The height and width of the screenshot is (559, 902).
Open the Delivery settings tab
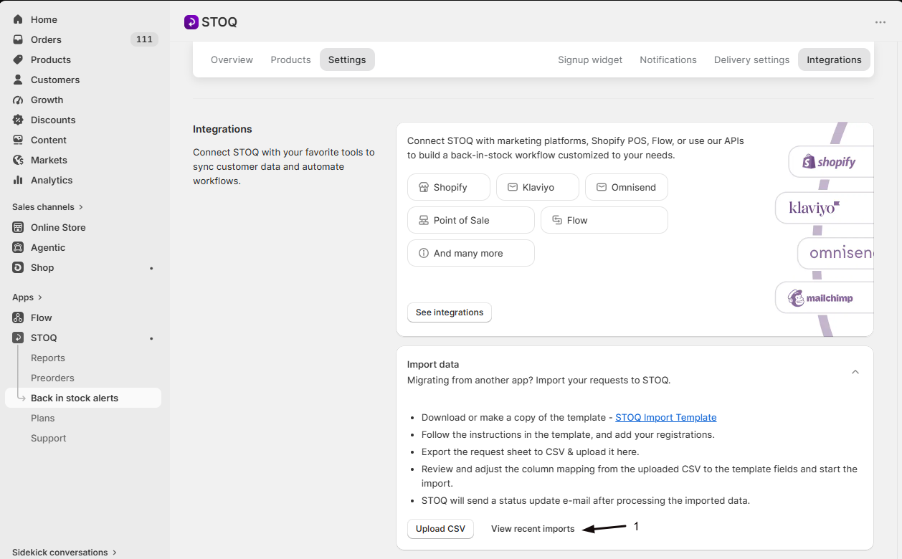[x=751, y=59]
